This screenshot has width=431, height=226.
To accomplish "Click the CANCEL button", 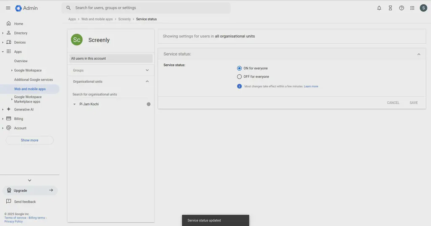I will pos(393,102).
